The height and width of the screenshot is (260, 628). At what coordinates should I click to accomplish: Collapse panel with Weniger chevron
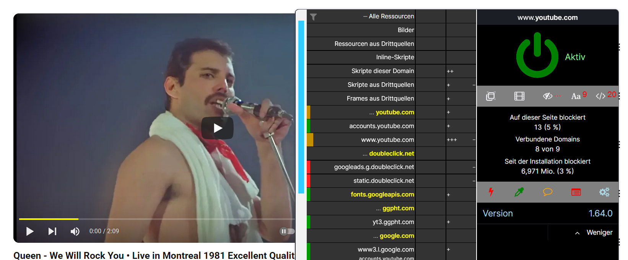[594, 232]
